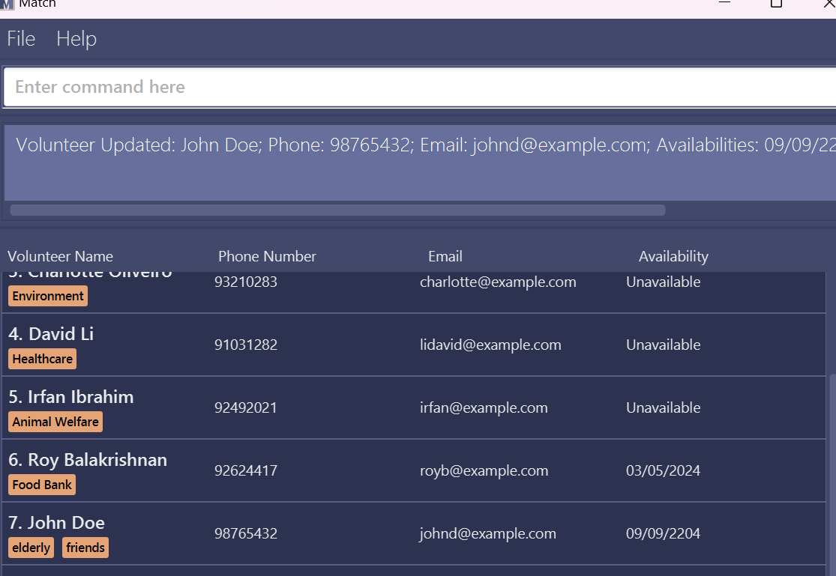Focus the Enter command here field
836x576 pixels.
[420, 87]
